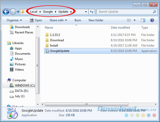Toggle the preview pane icon
160x122 pixels.
coord(143,20)
